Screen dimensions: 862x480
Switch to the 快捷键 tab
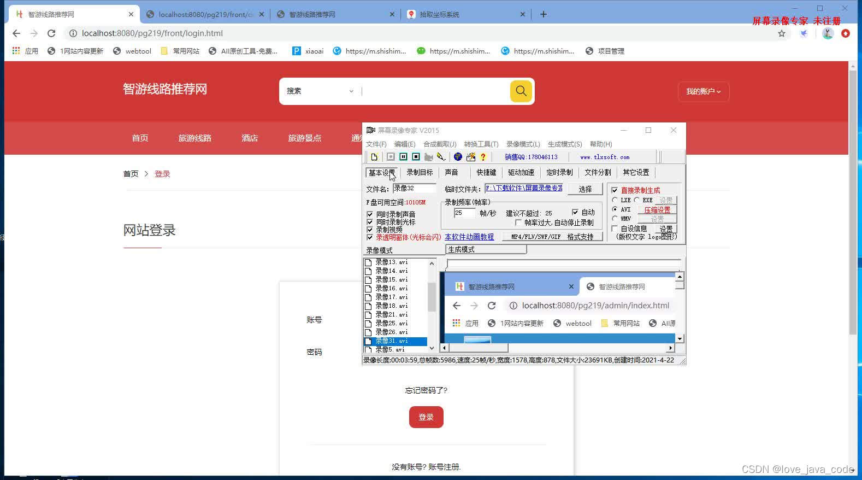pyautogui.click(x=486, y=172)
